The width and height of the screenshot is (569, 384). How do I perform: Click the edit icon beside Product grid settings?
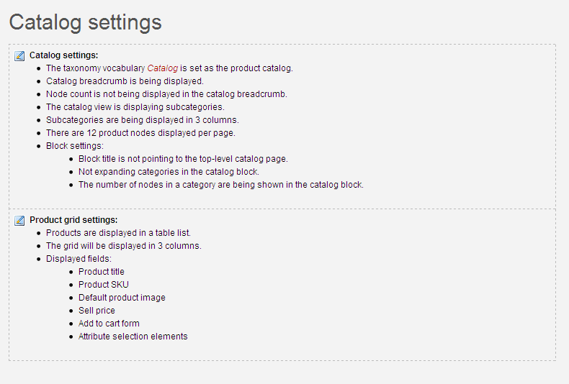click(19, 220)
